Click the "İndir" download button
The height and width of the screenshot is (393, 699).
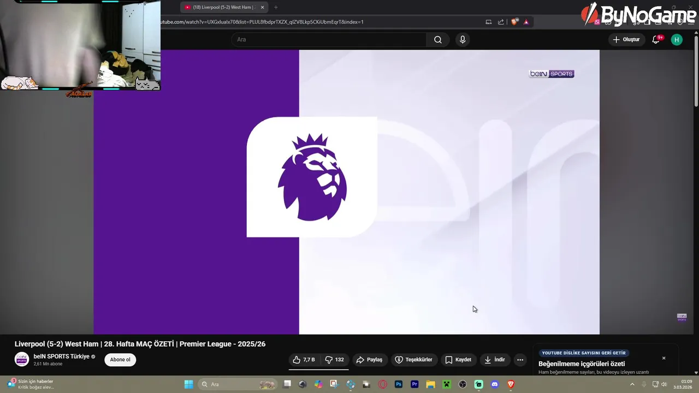pyautogui.click(x=494, y=360)
